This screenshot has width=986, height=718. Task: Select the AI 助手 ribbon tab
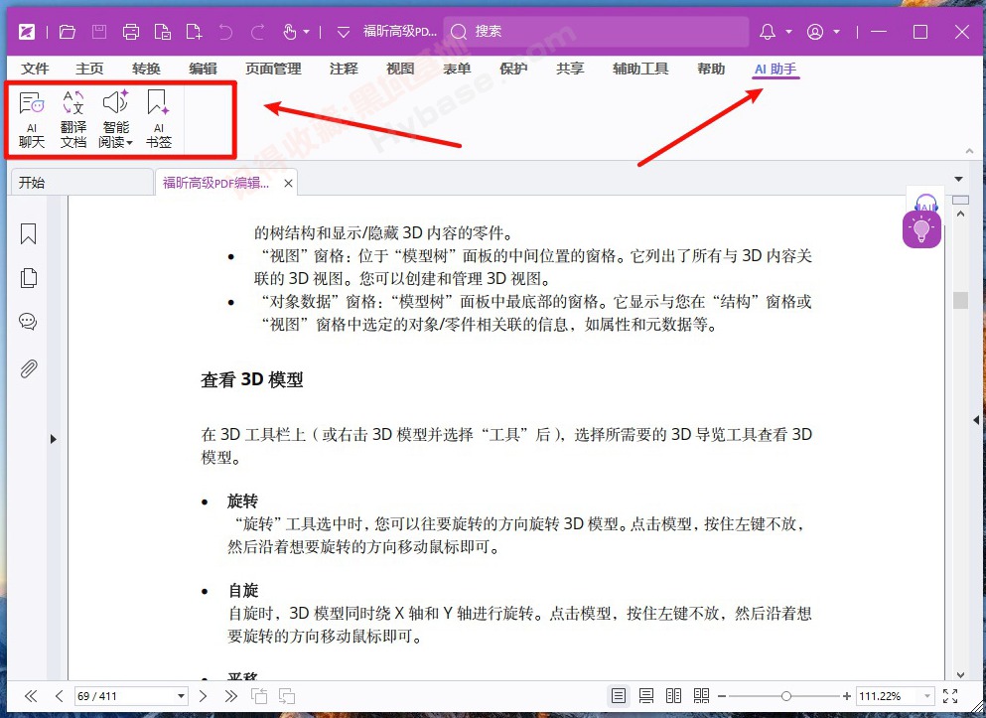775,69
